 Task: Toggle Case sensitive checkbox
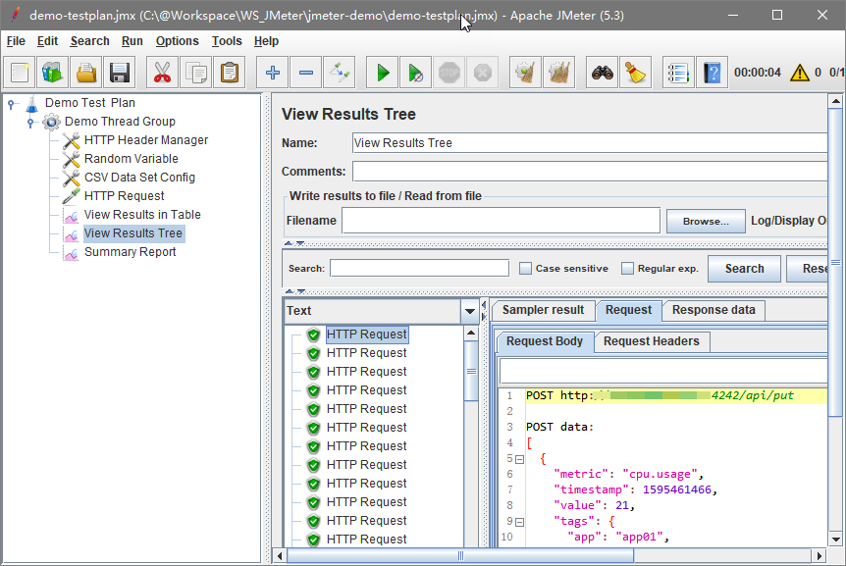point(525,269)
